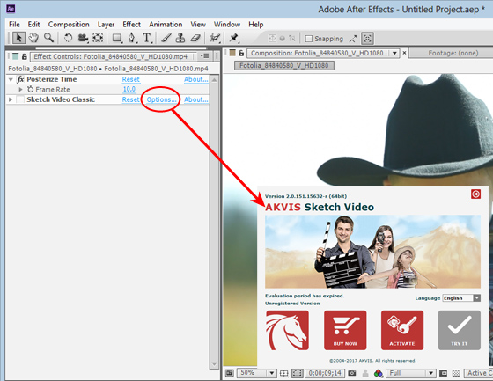Select the Hand tool
Viewport: 493px width, 381px height.
[x=33, y=38]
